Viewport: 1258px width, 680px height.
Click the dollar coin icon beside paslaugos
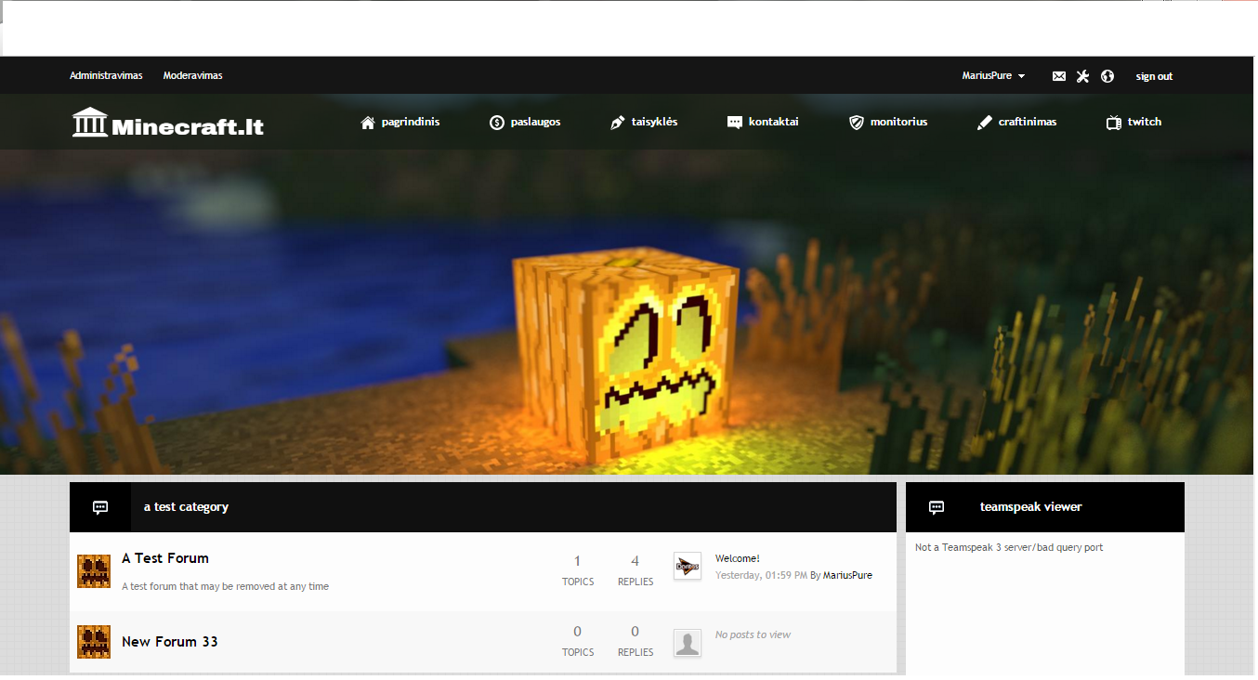(497, 123)
